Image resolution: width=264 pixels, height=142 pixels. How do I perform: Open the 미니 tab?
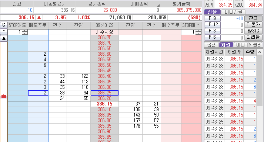point(240,45)
